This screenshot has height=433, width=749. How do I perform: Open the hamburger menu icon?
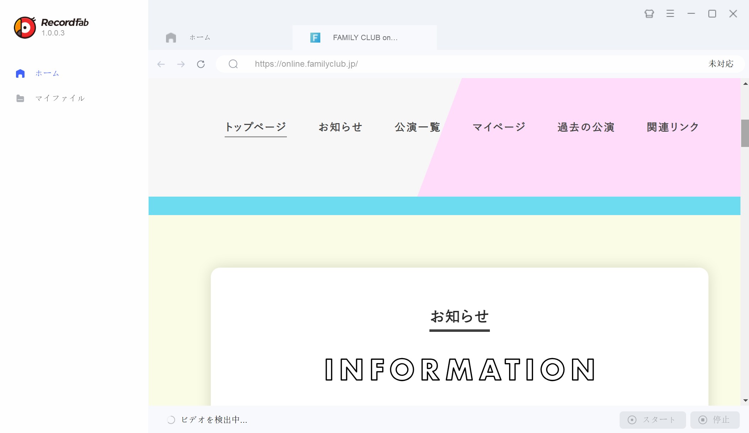click(x=670, y=14)
